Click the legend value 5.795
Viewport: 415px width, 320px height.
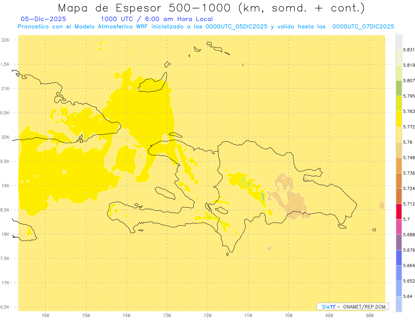[409, 96]
